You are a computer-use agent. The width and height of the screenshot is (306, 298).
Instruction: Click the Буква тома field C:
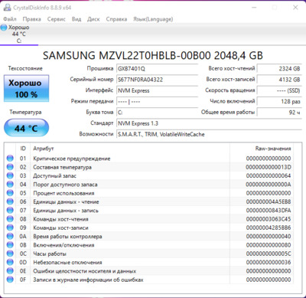tap(157, 113)
